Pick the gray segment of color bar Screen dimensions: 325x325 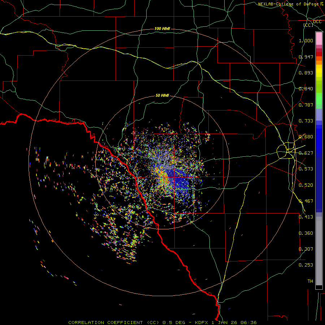(319, 251)
